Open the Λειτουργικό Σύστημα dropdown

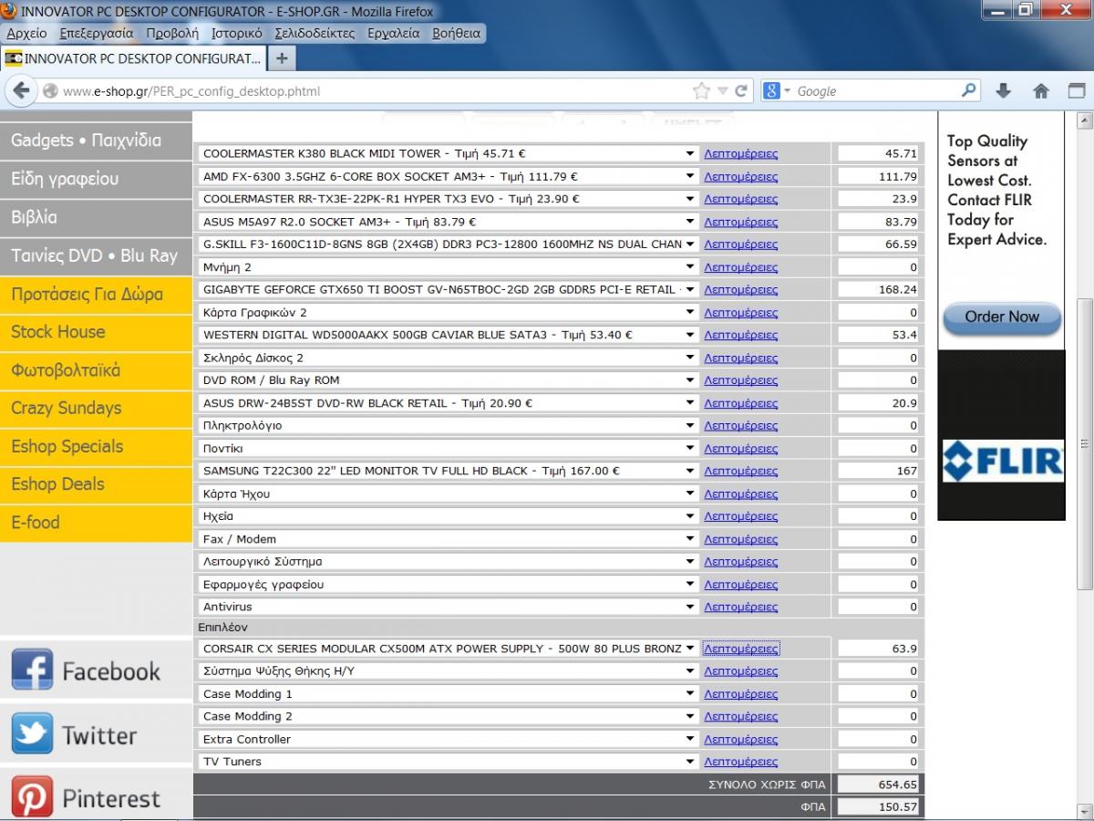coord(449,561)
